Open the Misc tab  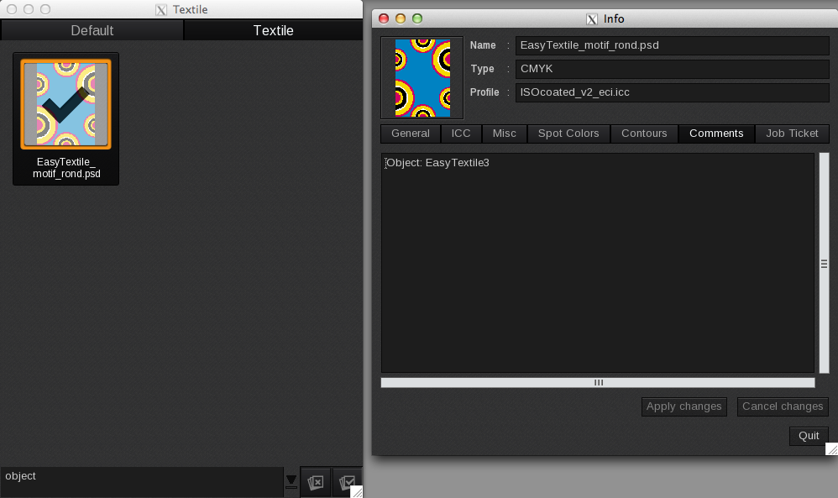(x=505, y=134)
